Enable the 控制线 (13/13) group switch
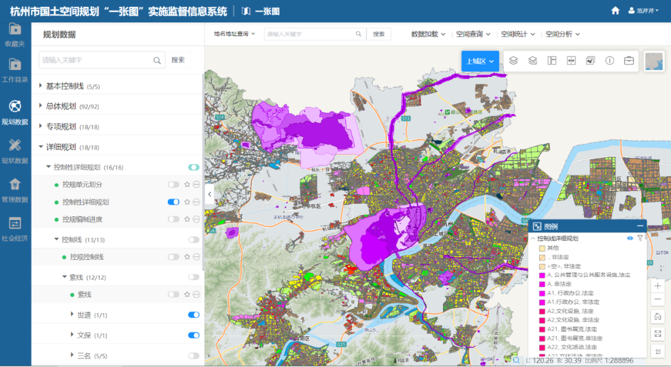Screen dimensions: 671x367 pos(194,240)
